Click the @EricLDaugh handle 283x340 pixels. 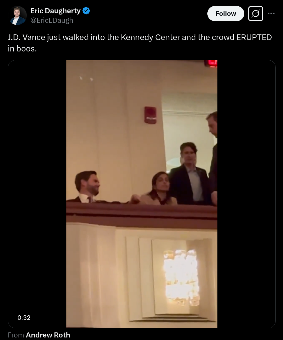point(52,20)
